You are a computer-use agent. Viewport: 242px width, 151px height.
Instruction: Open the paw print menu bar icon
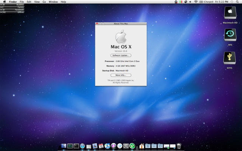point(186,2)
